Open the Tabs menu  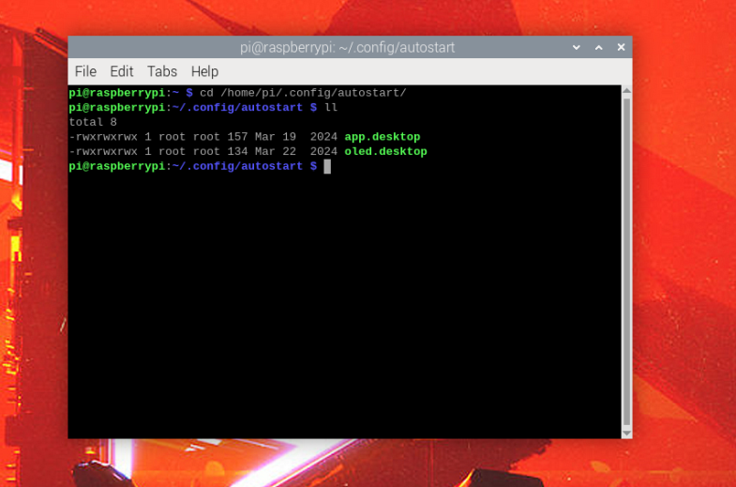pos(162,71)
